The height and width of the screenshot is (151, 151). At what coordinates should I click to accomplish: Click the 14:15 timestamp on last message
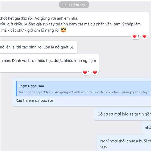point(103,147)
